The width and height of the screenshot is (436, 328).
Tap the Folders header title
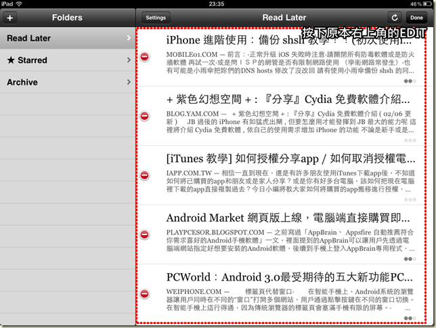67,18
